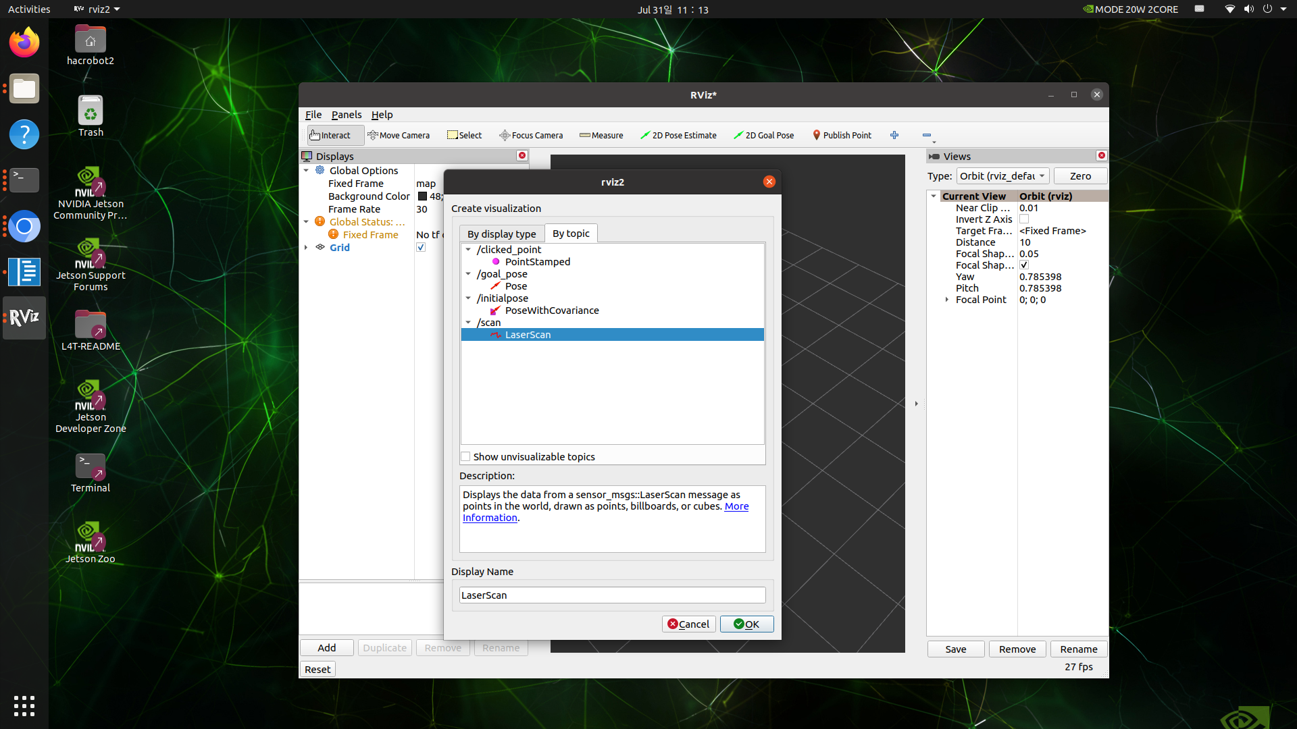This screenshot has height=729, width=1297.
Task: Open the view Type dropdown
Action: pyautogui.click(x=1002, y=176)
